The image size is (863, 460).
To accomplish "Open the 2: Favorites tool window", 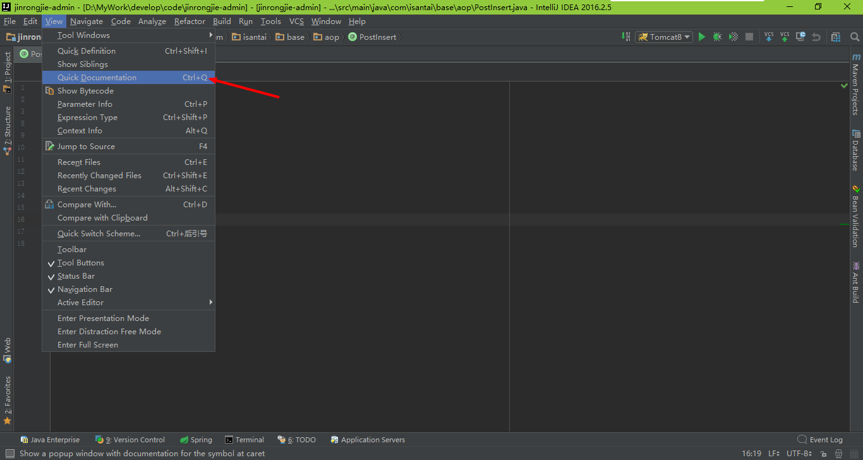I will click(7, 400).
